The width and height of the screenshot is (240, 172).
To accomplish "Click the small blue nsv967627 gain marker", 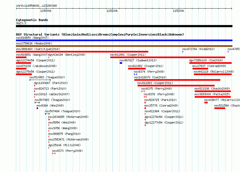I will click(x=121, y=63).
